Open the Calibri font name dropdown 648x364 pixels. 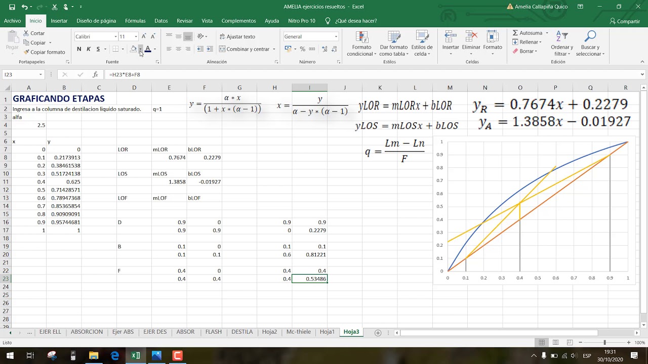click(x=114, y=36)
